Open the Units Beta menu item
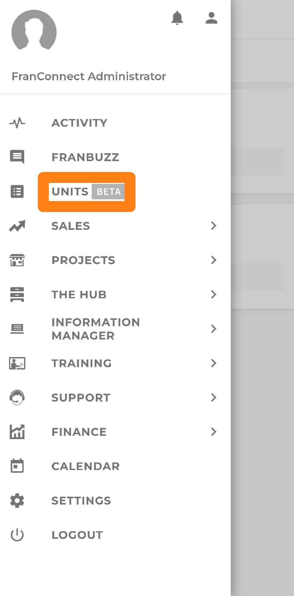 pyautogui.click(x=87, y=192)
